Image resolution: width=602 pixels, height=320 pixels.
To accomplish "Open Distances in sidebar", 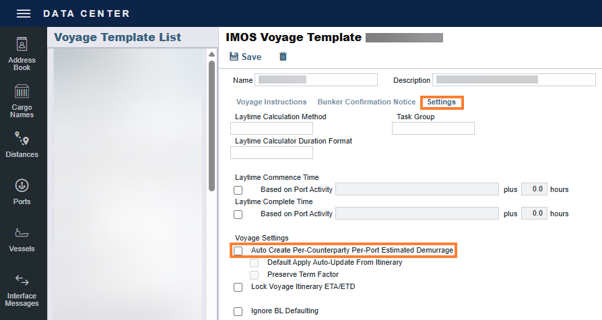I will tap(22, 144).
